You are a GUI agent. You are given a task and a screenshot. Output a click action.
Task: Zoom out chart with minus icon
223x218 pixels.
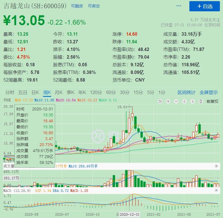click(176, 101)
